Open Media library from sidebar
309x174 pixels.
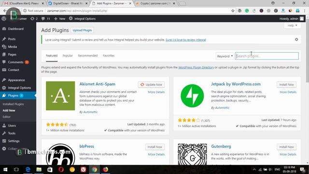coord(13,47)
